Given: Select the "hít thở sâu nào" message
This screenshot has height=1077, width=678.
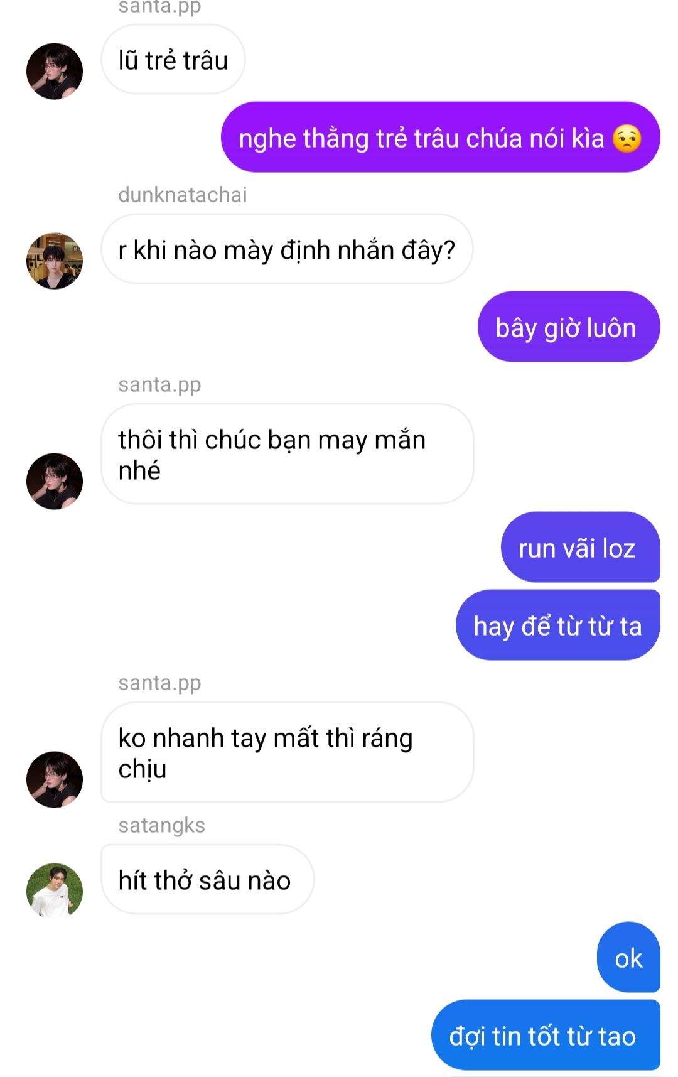Looking at the screenshot, I should point(207,880).
